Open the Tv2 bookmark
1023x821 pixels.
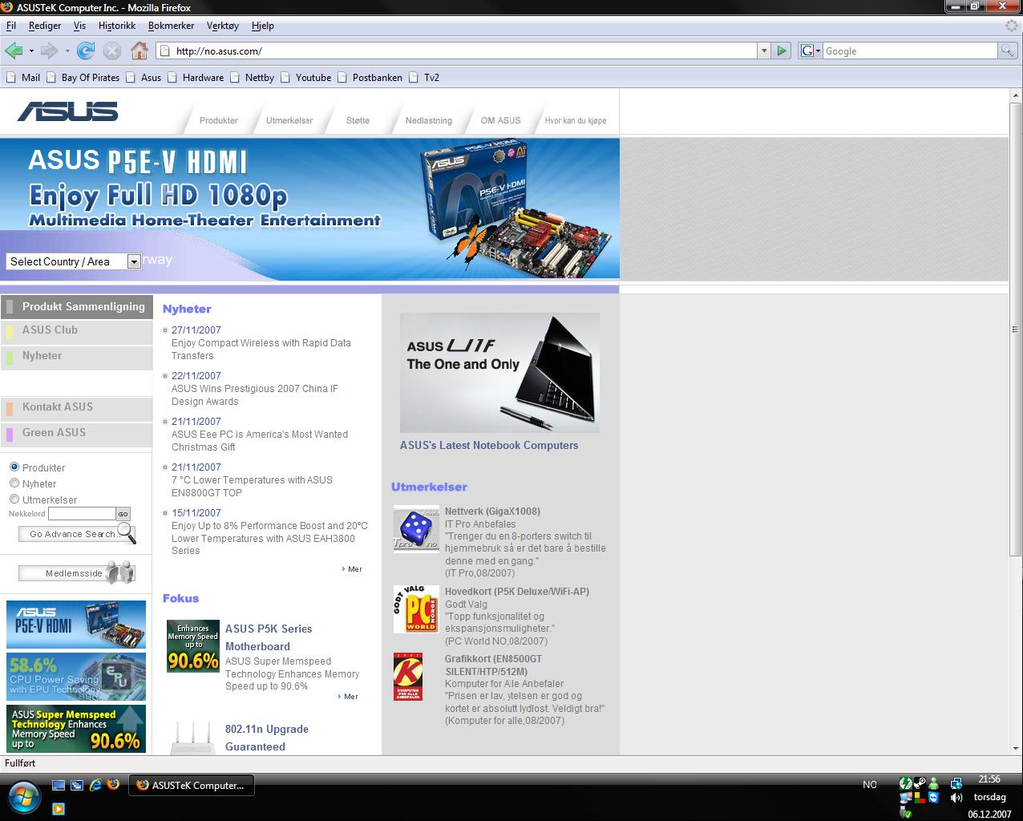point(424,78)
